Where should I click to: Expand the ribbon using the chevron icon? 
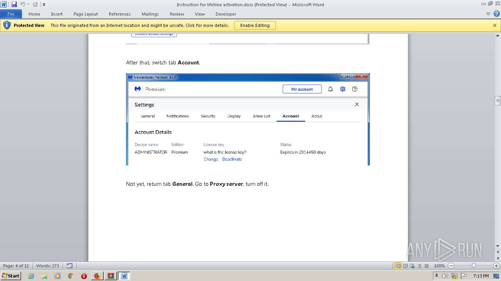click(488, 14)
